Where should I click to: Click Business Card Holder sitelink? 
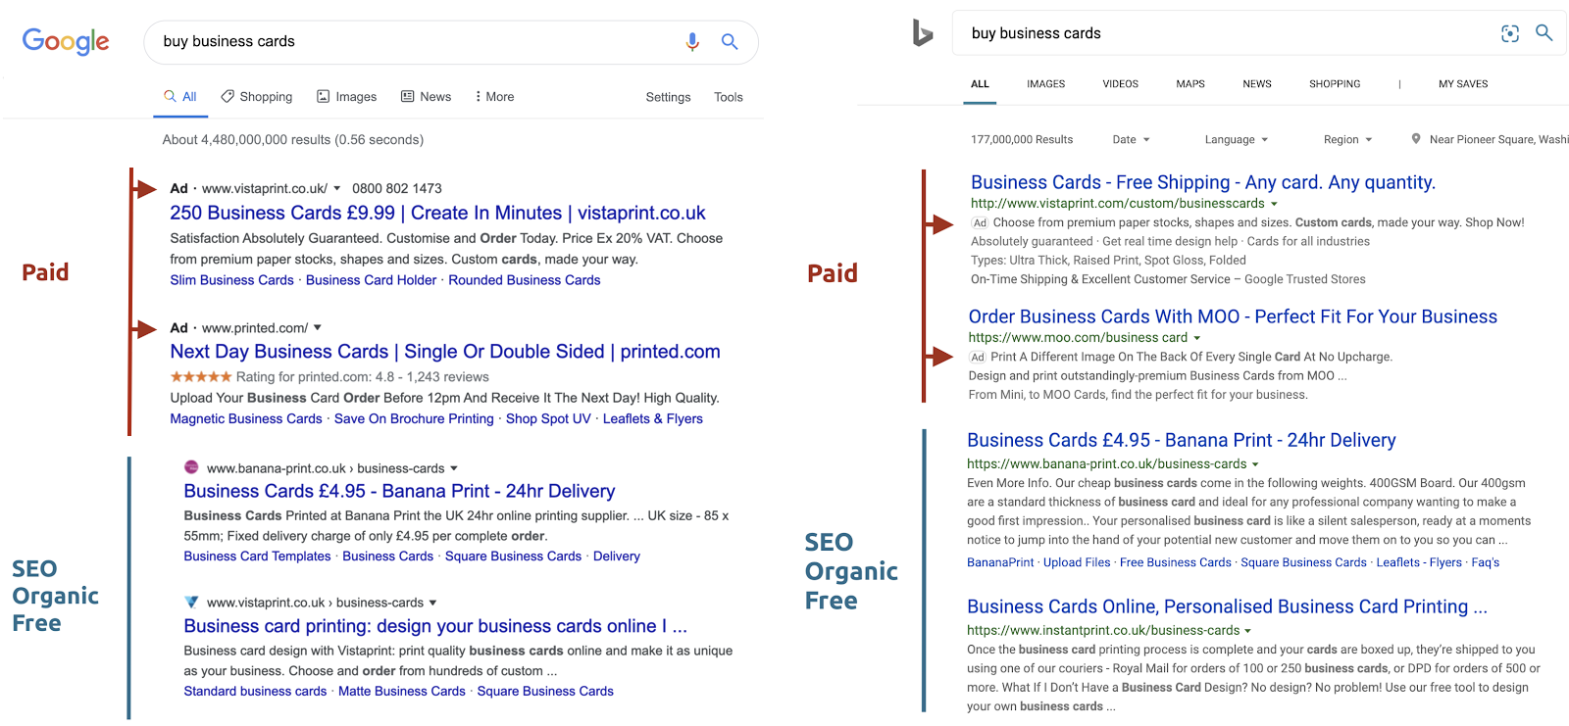(x=371, y=280)
